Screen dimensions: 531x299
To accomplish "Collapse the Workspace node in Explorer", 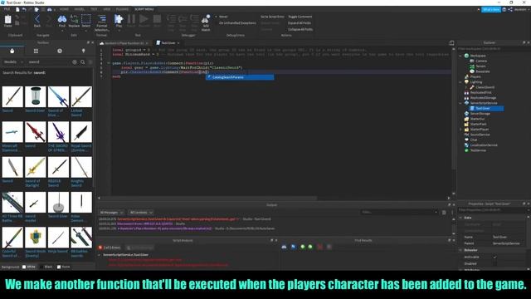I will 460,56.
